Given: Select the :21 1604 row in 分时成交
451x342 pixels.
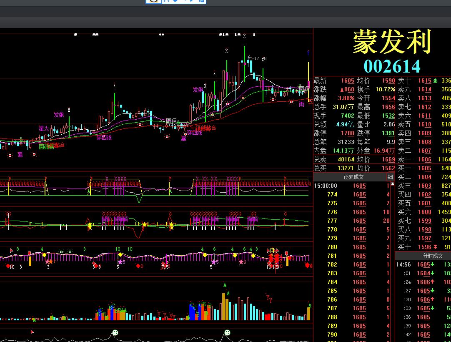Looking at the screenshot, I should 423,273.
